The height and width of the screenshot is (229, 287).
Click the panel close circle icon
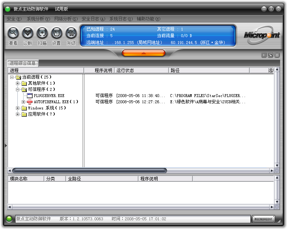click(277, 55)
